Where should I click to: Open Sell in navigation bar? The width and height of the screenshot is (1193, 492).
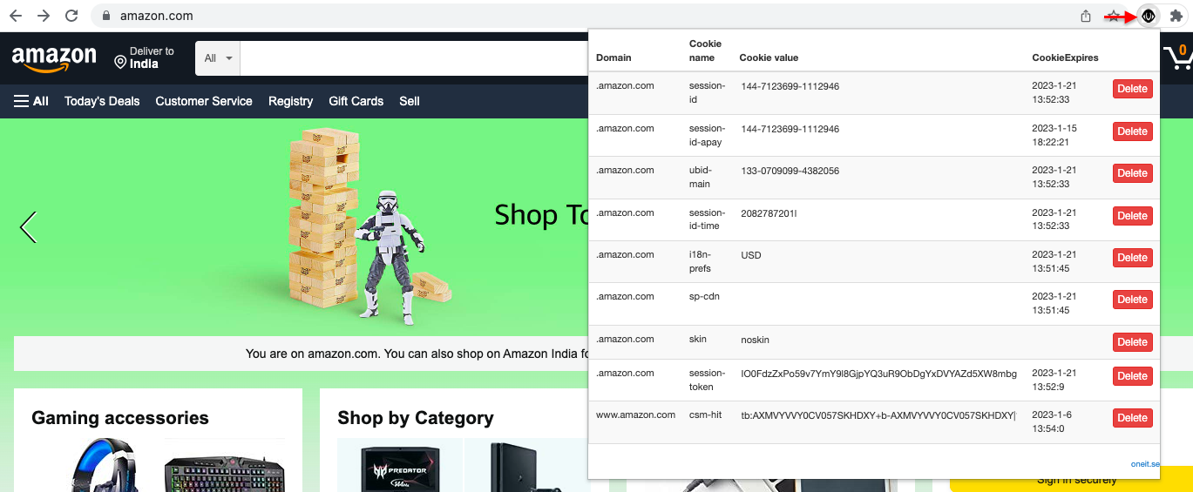[x=410, y=101]
